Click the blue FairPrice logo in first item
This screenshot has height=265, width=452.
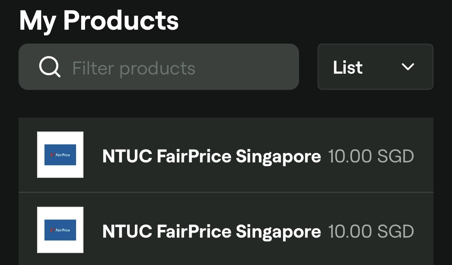point(60,155)
